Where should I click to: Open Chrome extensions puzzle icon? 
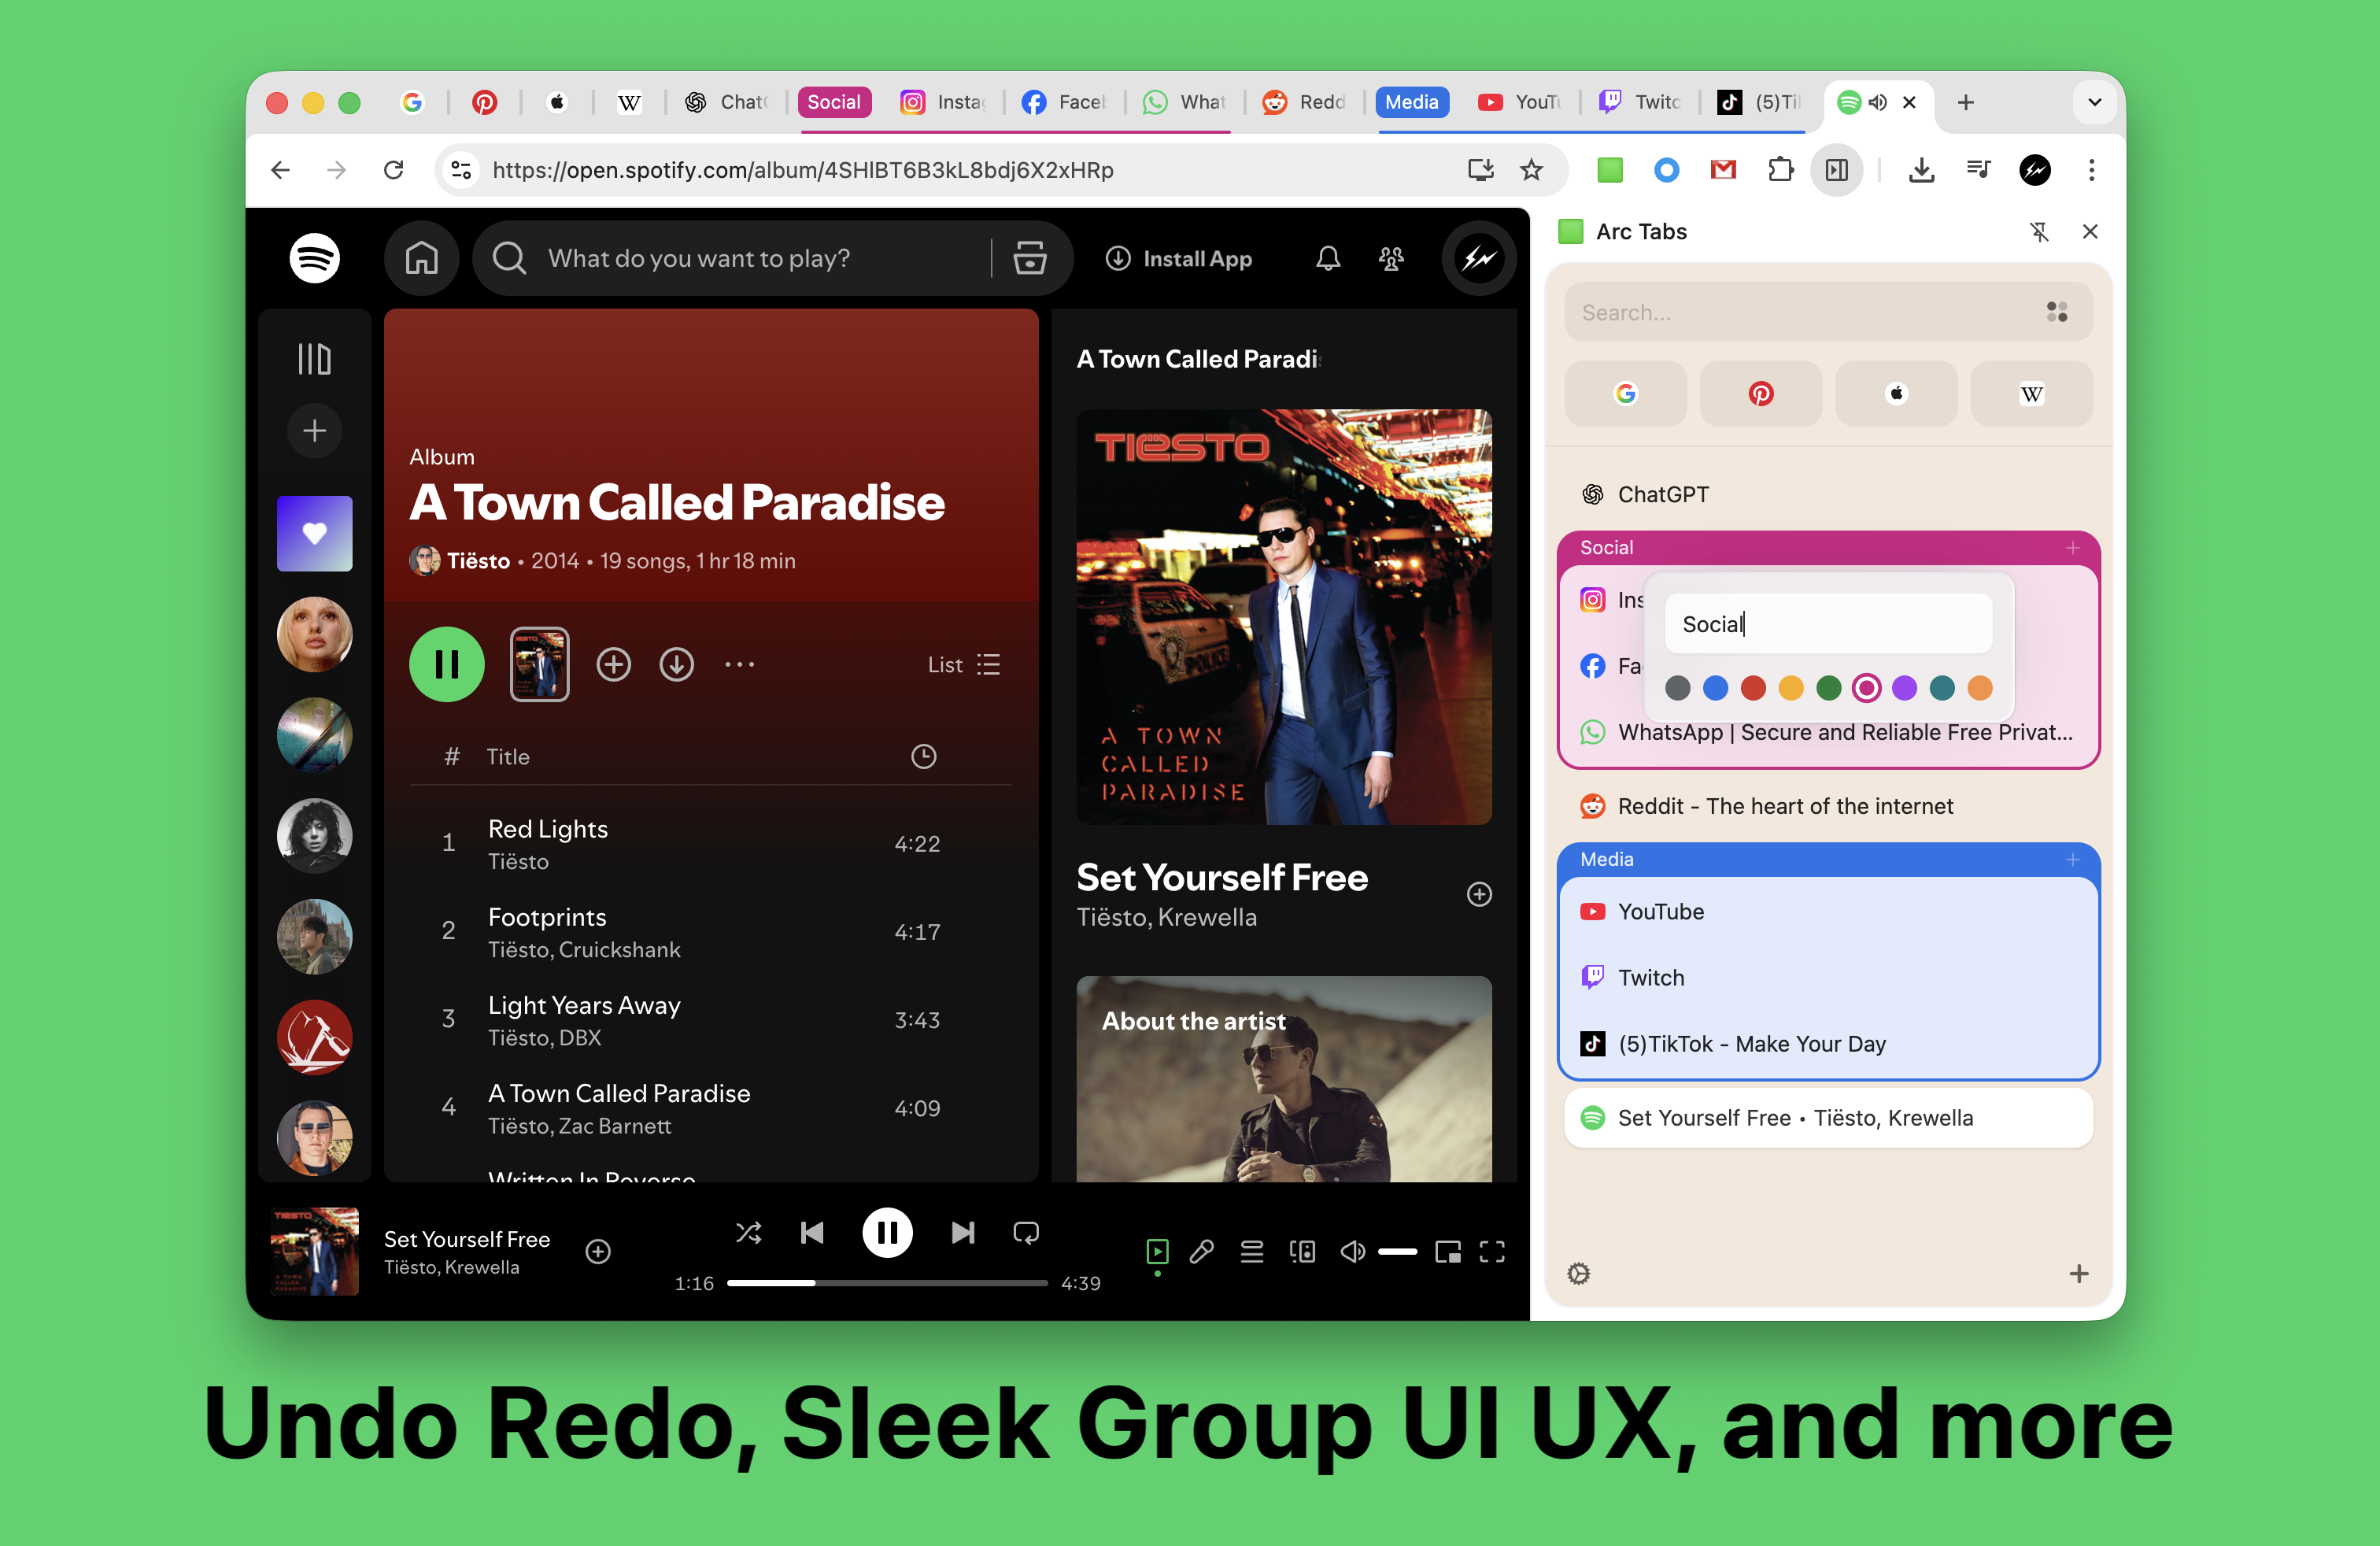(x=1781, y=170)
